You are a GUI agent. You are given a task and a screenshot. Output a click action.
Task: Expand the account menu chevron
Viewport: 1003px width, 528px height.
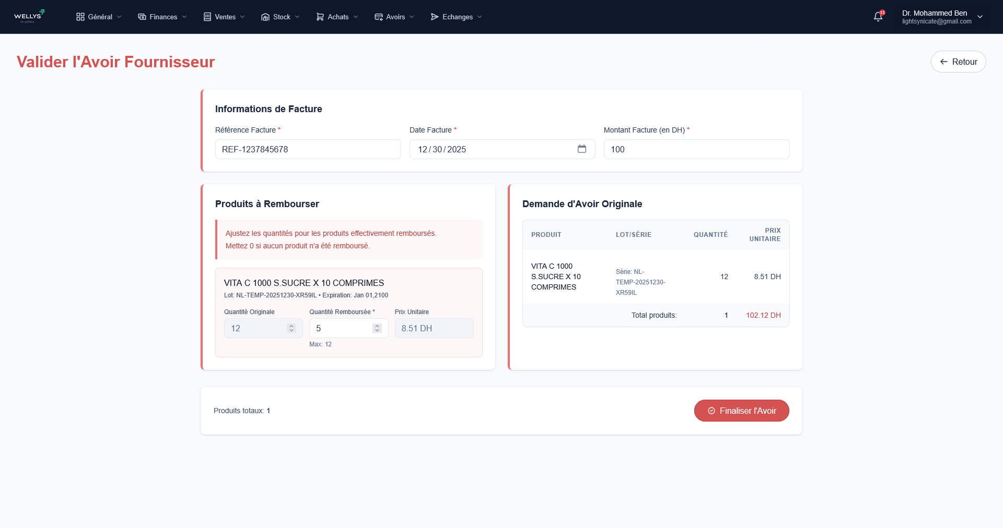point(981,17)
